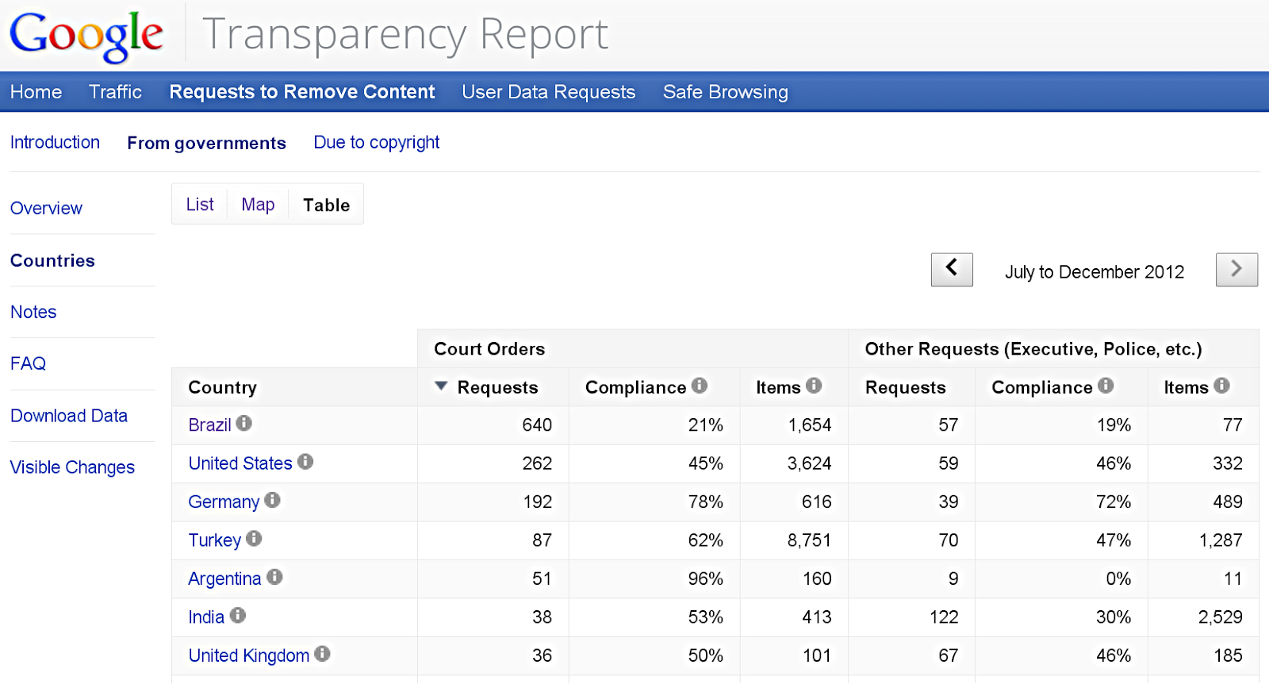Image resolution: width=1269 pixels, height=684 pixels.
Task: Open Turkey country link
Action: tap(214, 540)
